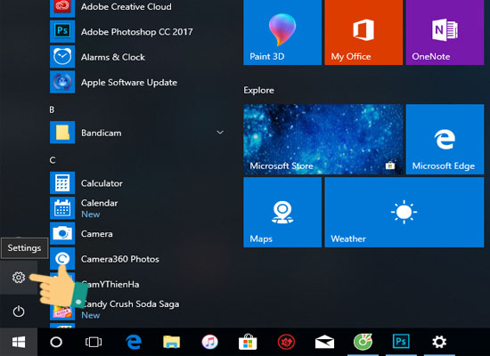Open the OneNote tile
Image resolution: width=490 pixels, height=356 pixels.
(x=445, y=32)
